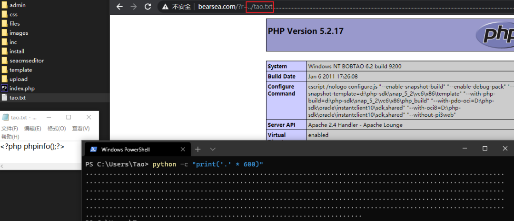Select the seacmseditor folder name
Screen dimensions: 514x221
(x=27, y=60)
